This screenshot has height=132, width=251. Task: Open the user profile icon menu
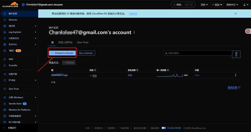click(246, 5)
